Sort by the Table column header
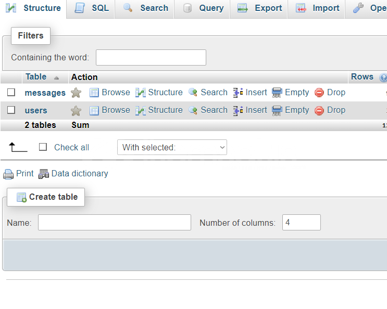Screen dimensions: 387x309 pyautogui.click(x=36, y=77)
